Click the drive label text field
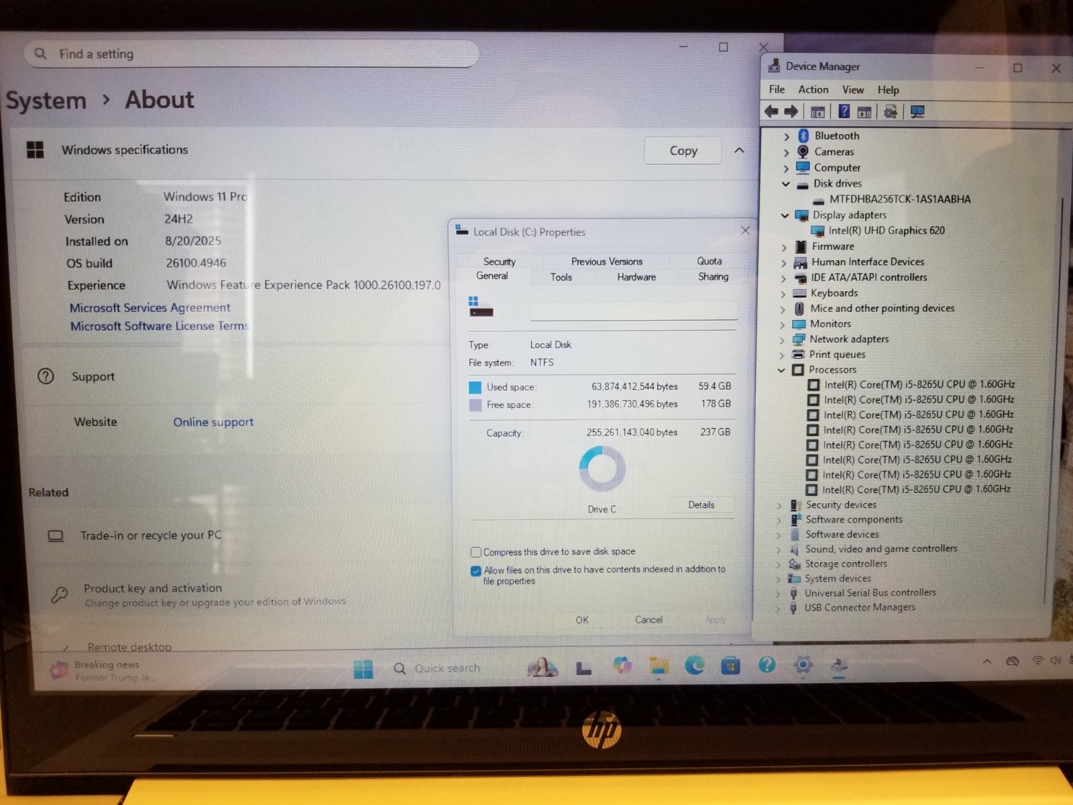Image resolution: width=1073 pixels, height=805 pixels. (634, 311)
